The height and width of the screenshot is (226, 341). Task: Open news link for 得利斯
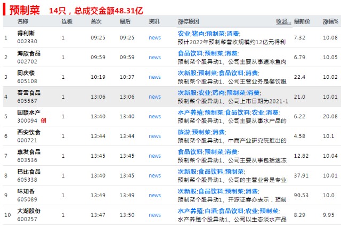[x=155, y=38]
